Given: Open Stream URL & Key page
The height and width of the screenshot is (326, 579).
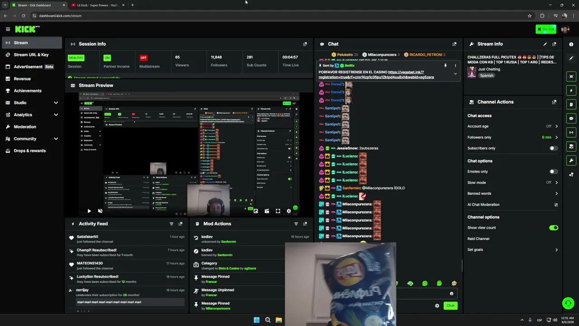Looking at the screenshot, I should [x=31, y=55].
